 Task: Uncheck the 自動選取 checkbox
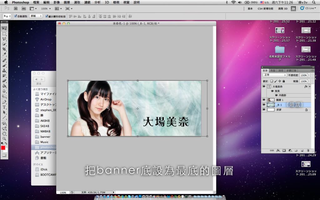[16, 16]
